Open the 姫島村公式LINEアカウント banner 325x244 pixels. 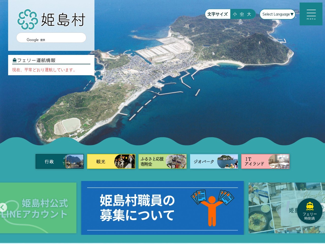(38, 208)
